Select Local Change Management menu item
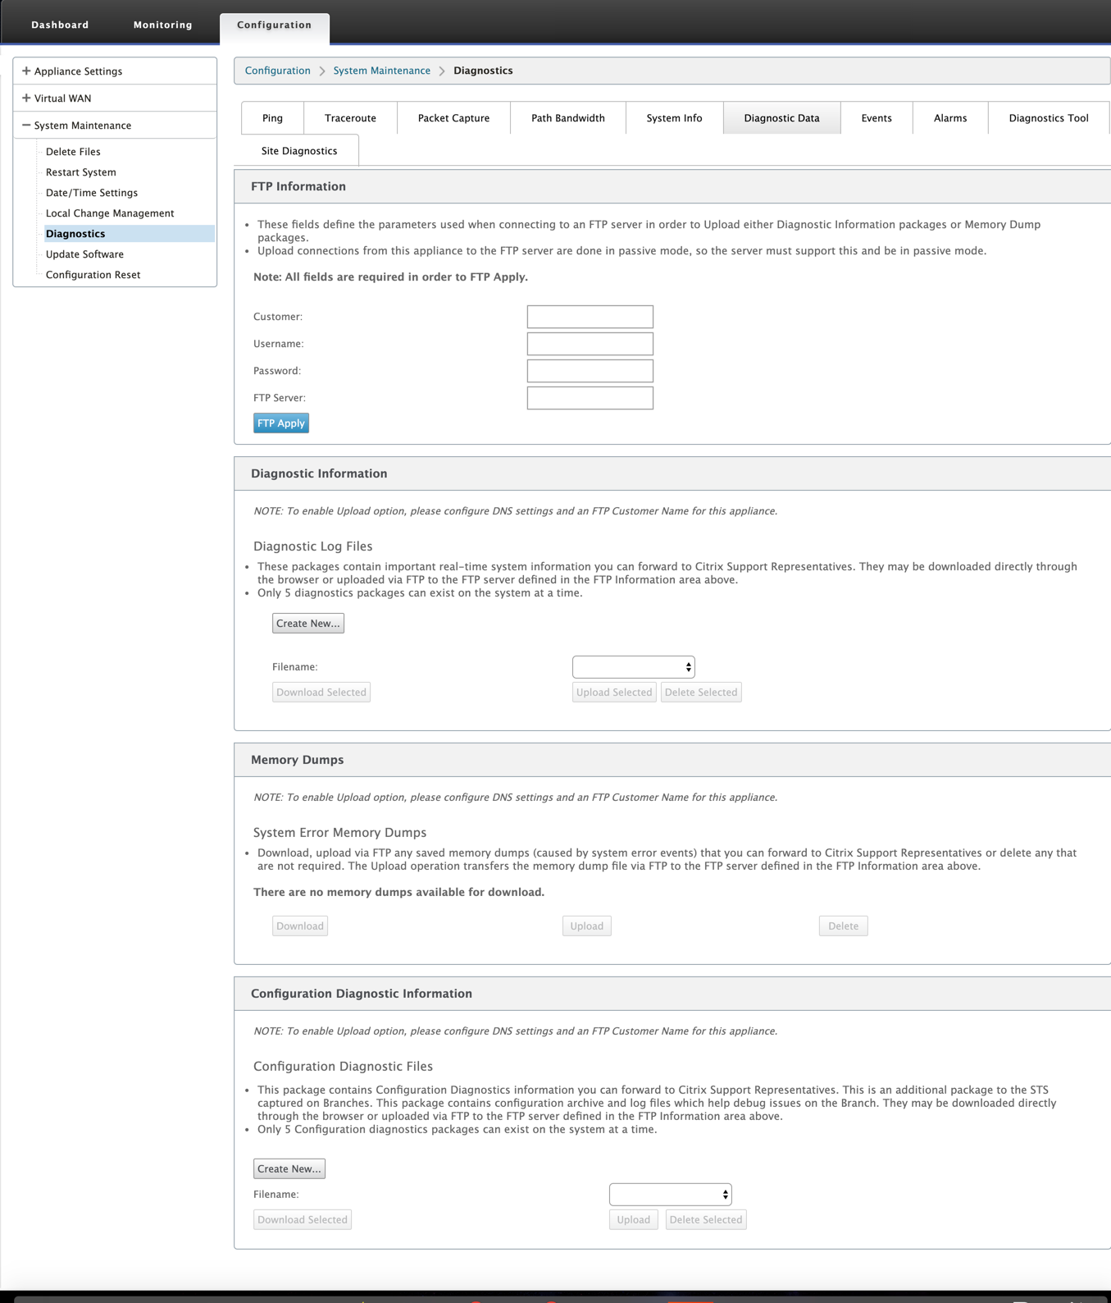1111x1303 pixels. coord(110,213)
